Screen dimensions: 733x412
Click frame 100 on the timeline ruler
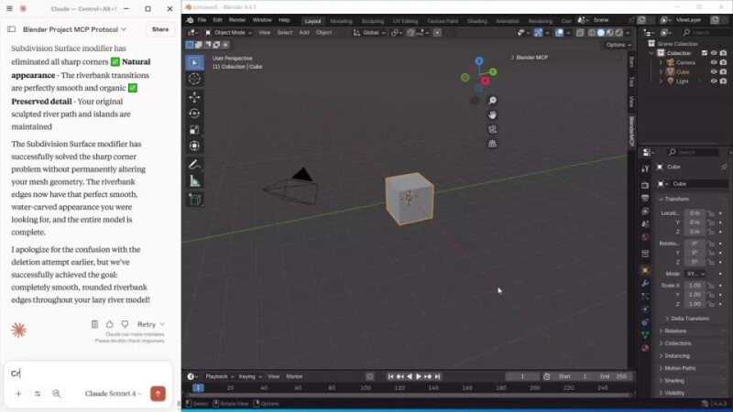click(365, 388)
